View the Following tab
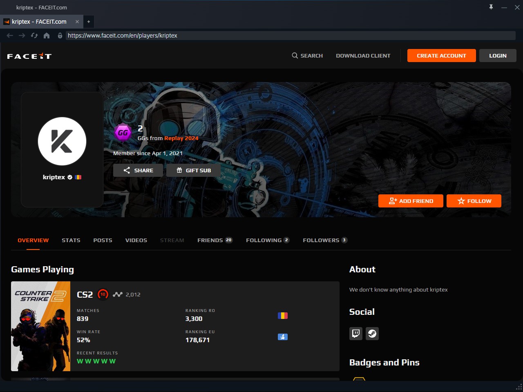Image resolution: width=523 pixels, height=392 pixels. 268,240
